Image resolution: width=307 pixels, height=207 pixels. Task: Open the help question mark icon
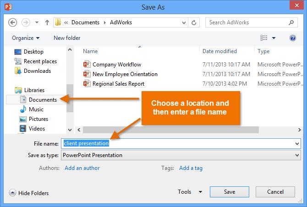[x=293, y=38]
